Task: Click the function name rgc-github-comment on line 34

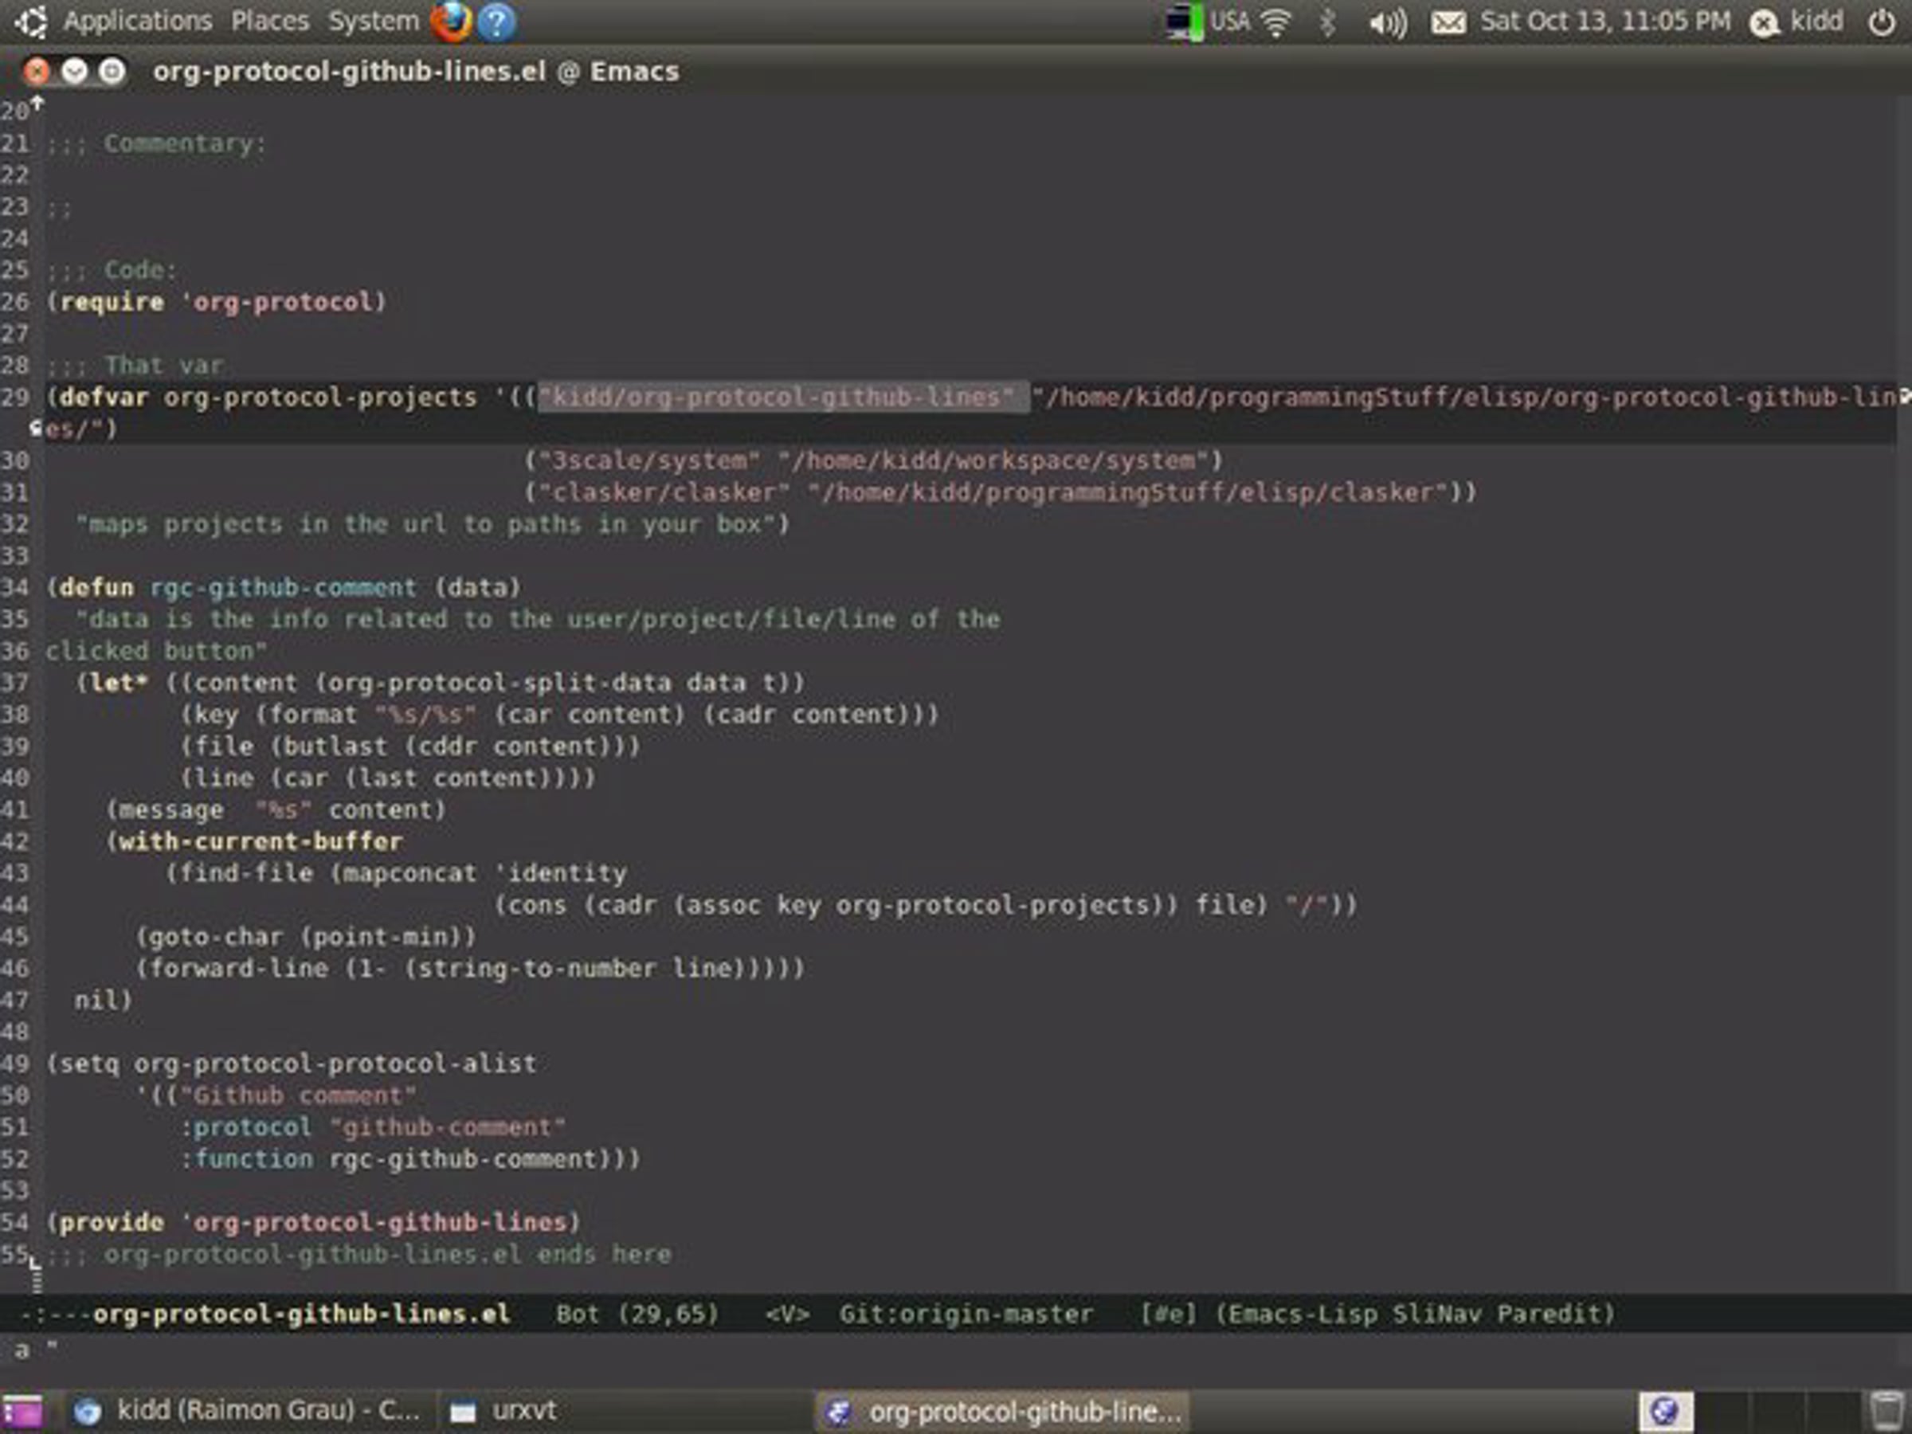Action: (x=283, y=588)
